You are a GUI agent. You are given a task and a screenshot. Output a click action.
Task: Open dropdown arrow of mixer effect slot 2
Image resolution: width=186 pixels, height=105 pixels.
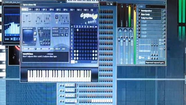click(x=139, y=15)
